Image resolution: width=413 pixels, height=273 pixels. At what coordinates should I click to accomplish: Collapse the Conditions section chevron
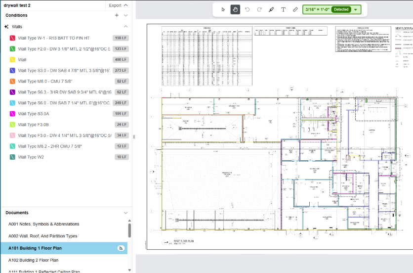(x=125, y=15)
